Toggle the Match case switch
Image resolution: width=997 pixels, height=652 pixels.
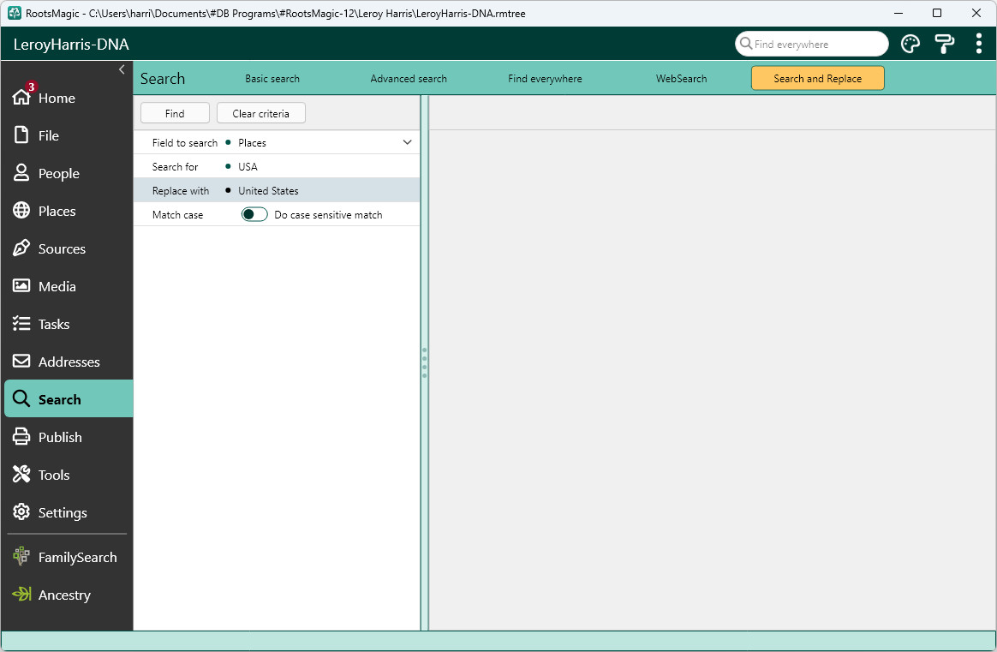tap(254, 214)
